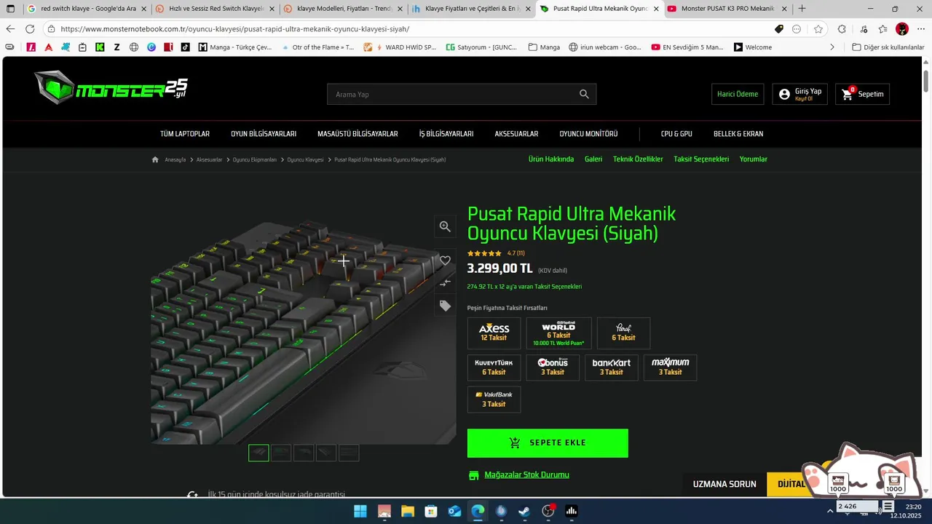Reload the page with refresh icon
932x524 pixels.
[x=30, y=29]
